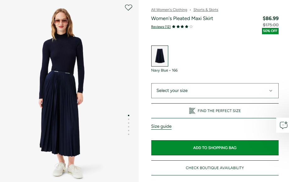Image resolution: width=289 pixels, height=182 pixels.
Task: Switch to the second image indicator dot
Action: click(x=129, y=119)
